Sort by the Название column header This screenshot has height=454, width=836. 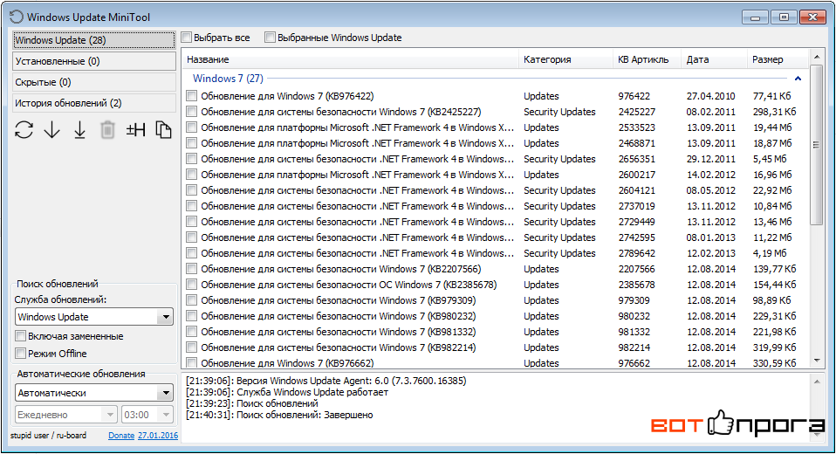(350, 59)
